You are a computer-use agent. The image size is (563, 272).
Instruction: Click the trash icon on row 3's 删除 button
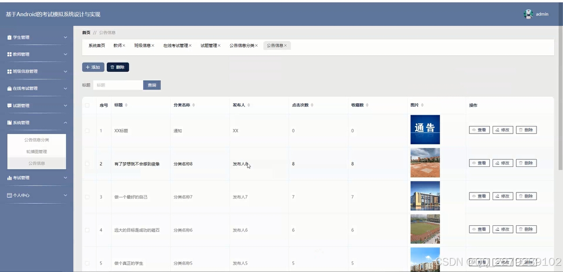[x=521, y=196]
